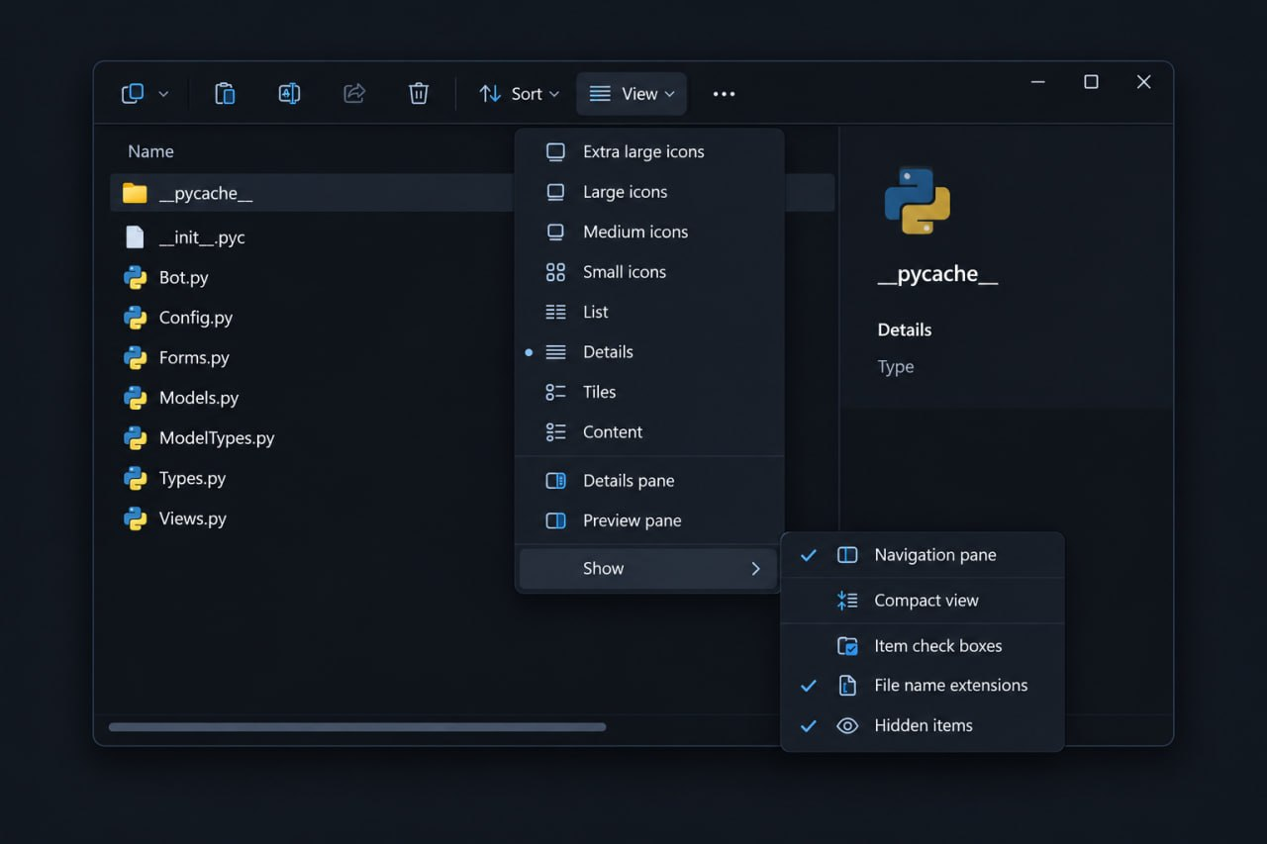
Task: Choose Extra large icons view
Action: (x=649, y=151)
